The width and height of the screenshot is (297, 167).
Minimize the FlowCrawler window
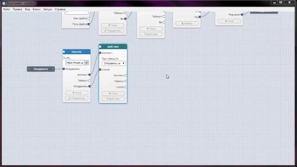click(x=274, y=2)
